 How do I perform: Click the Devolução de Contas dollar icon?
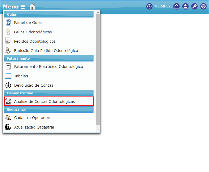point(8,85)
